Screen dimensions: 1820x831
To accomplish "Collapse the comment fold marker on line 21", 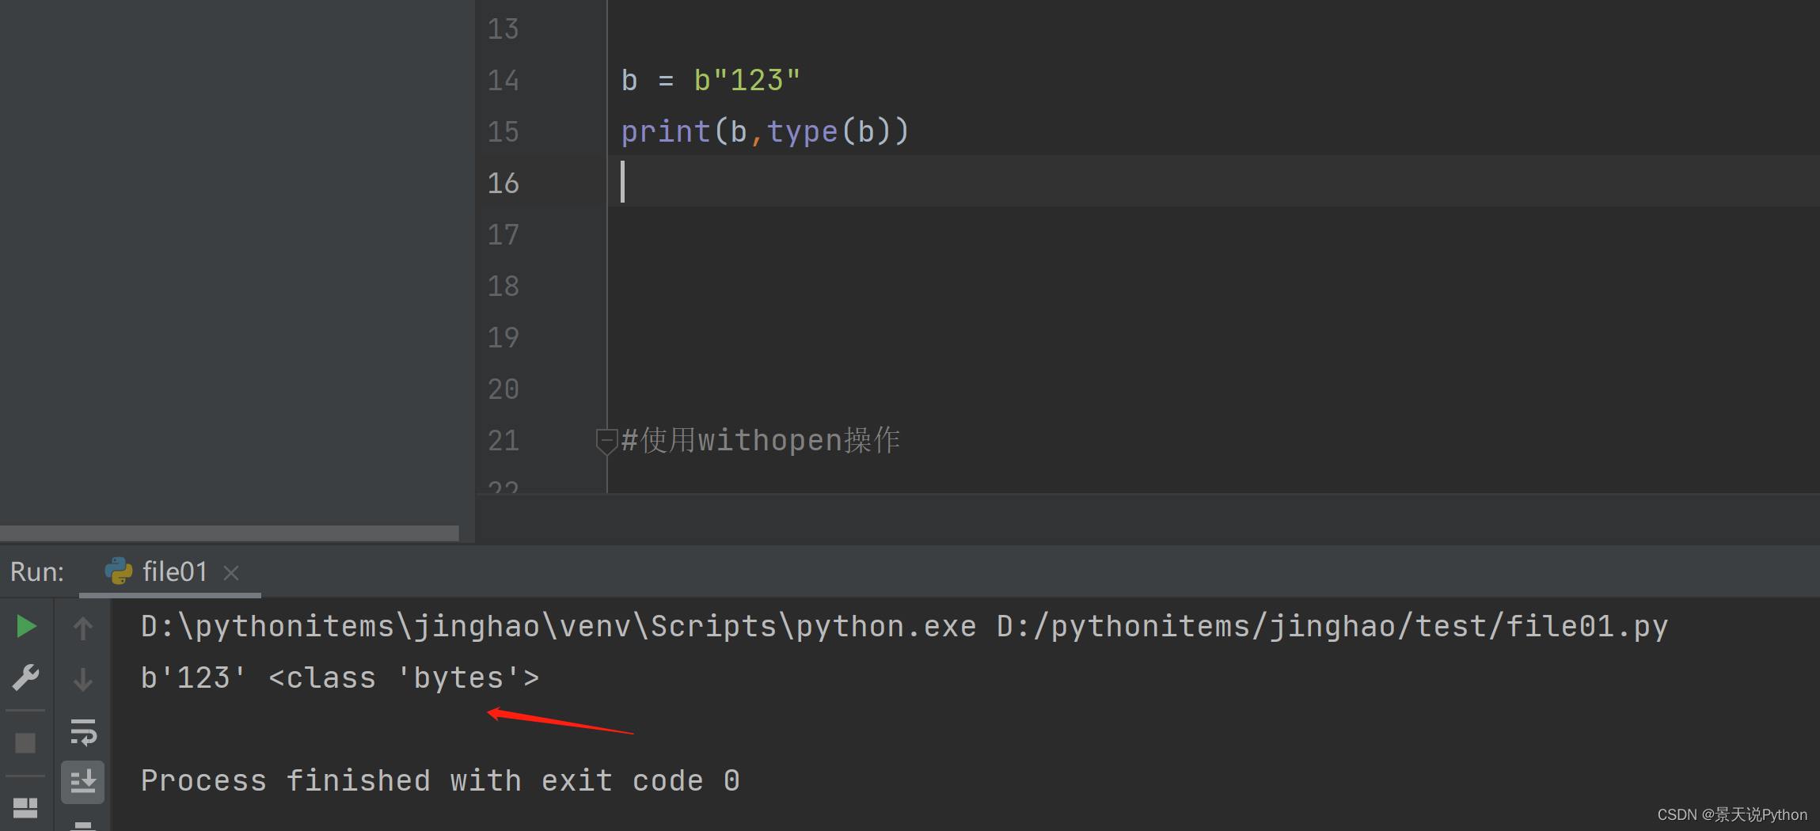I will [606, 441].
